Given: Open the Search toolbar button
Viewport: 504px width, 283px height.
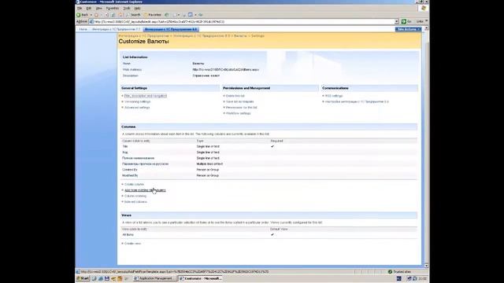Looking at the screenshot, I should tap(133, 15).
